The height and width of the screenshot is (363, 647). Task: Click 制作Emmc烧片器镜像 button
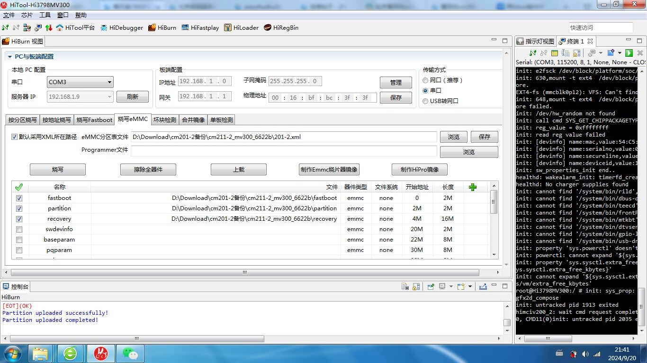pos(329,169)
